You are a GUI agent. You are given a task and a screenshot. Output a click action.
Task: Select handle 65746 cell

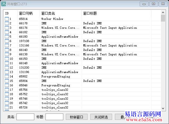[x=23, y=99]
